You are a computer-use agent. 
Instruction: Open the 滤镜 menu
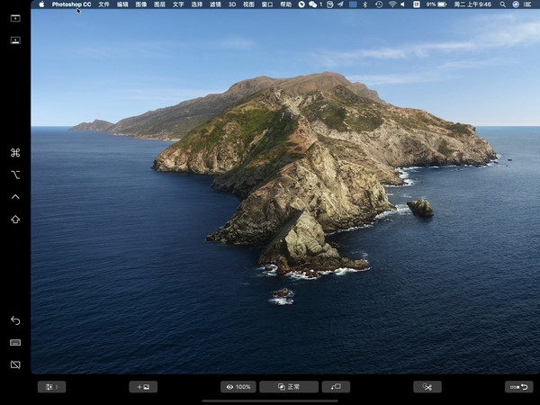215,4
